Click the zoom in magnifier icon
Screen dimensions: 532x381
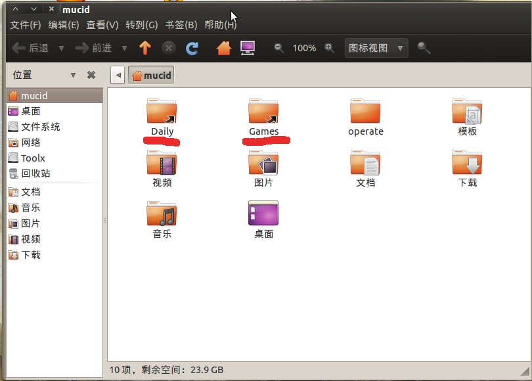[330, 48]
